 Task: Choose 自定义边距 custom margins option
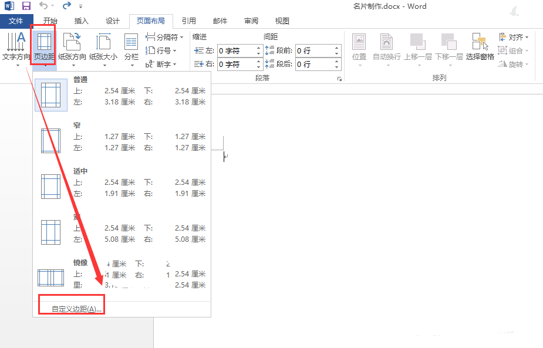76,309
